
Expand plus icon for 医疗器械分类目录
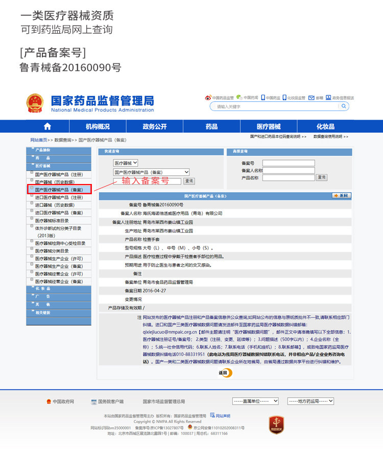32,249
